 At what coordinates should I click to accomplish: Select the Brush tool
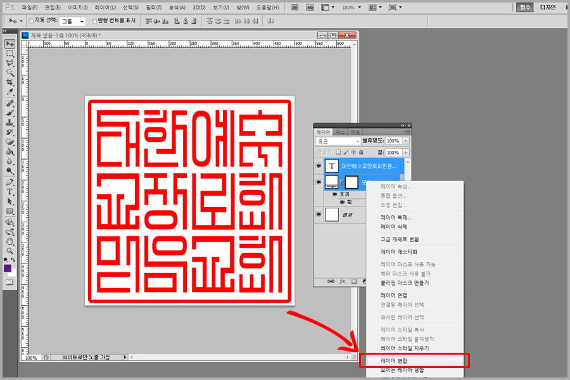click(9, 113)
